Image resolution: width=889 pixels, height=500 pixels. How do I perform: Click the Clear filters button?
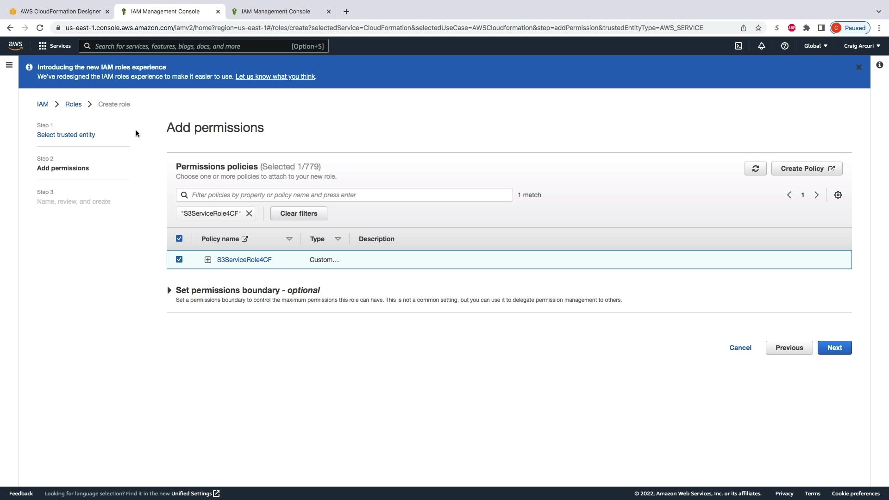(299, 213)
